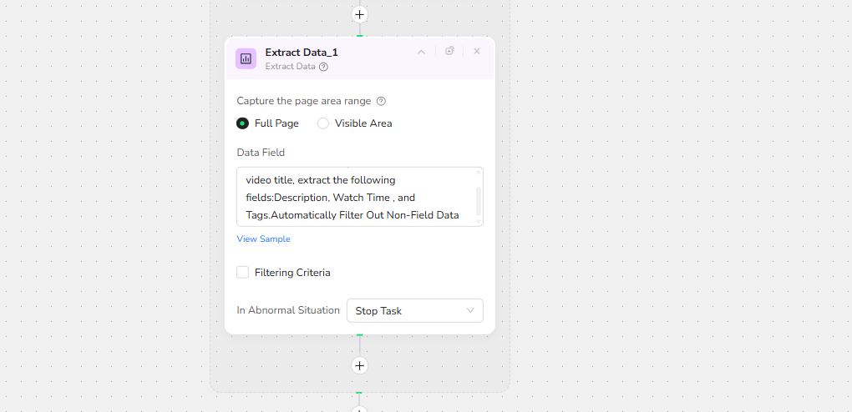The width and height of the screenshot is (852, 412).
Task: Click the Data Field text box scrollbar
Action: [x=478, y=200]
